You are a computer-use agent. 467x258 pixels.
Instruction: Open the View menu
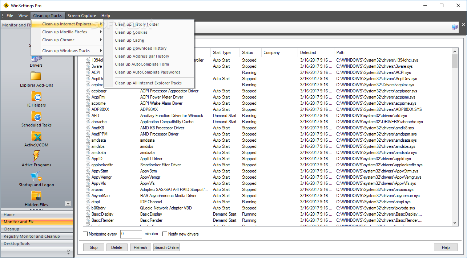click(23, 16)
